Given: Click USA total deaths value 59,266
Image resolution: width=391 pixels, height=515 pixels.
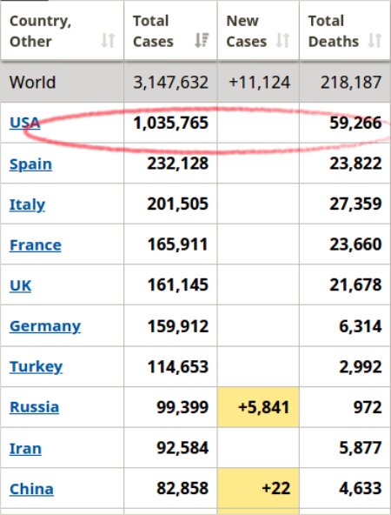Looking at the screenshot, I should (355, 123).
